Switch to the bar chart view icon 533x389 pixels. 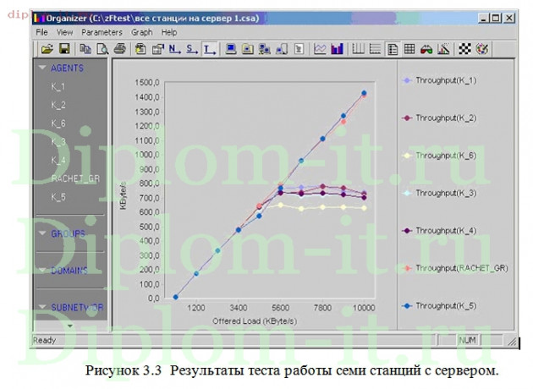336,49
